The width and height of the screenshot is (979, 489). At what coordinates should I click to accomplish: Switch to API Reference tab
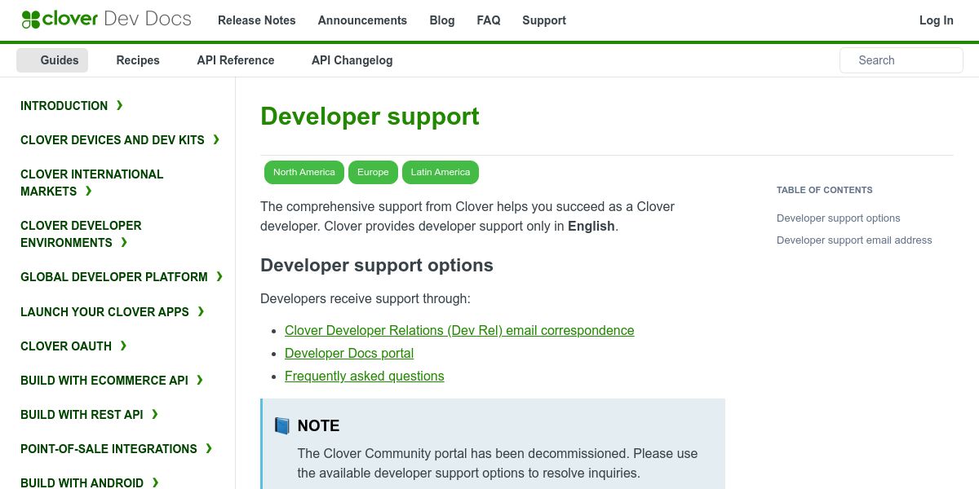pos(236,60)
